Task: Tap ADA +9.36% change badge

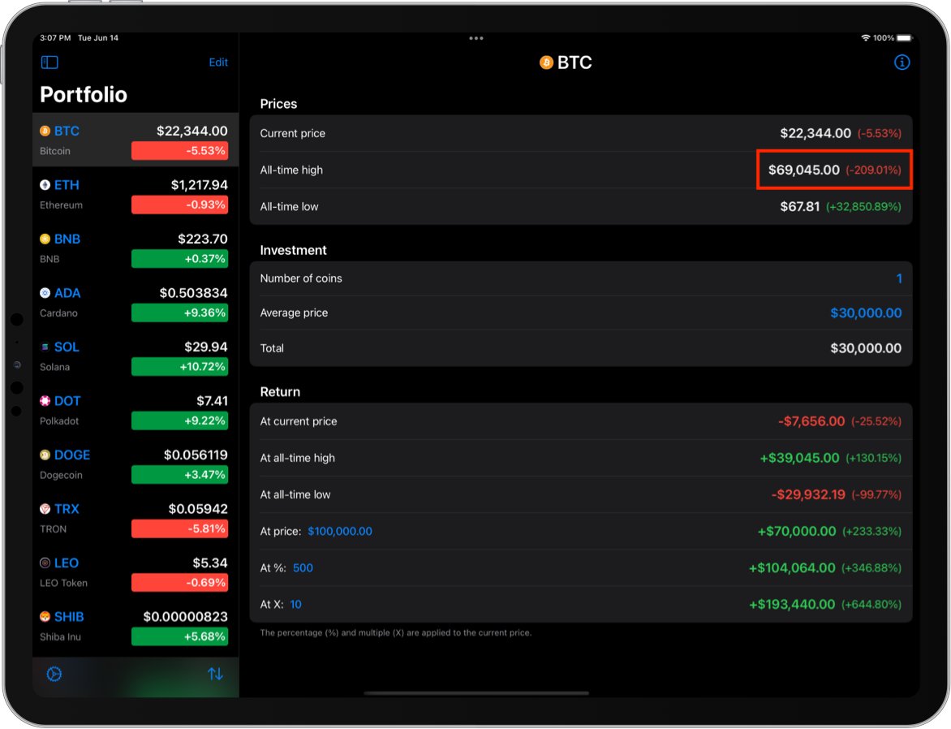Action: click(179, 313)
